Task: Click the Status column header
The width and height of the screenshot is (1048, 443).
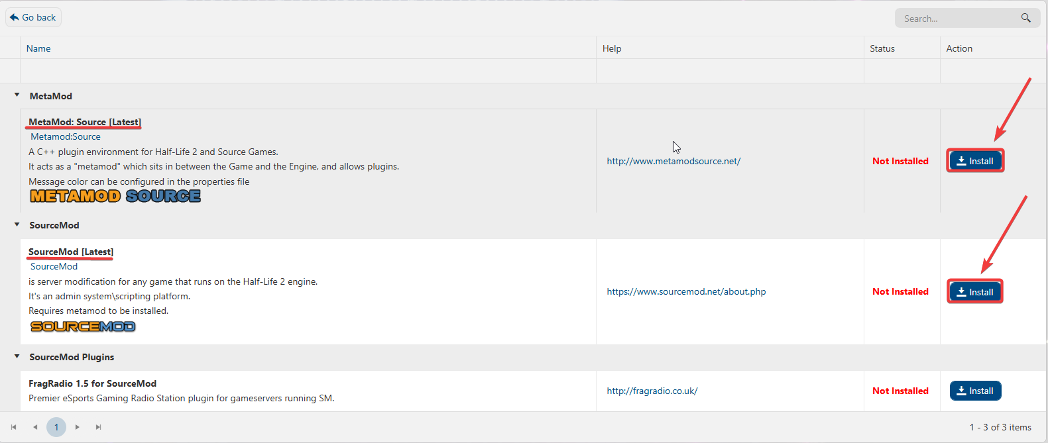Action: (x=882, y=48)
